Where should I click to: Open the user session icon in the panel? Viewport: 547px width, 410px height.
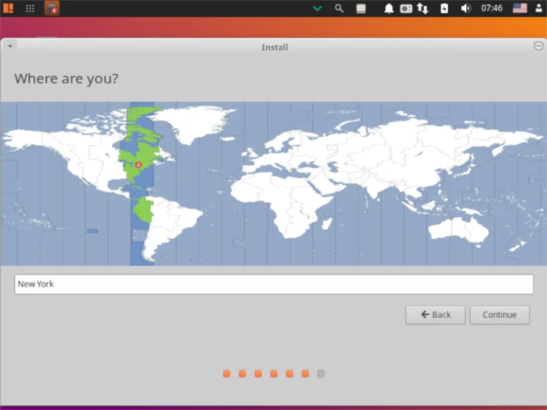point(539,8)
